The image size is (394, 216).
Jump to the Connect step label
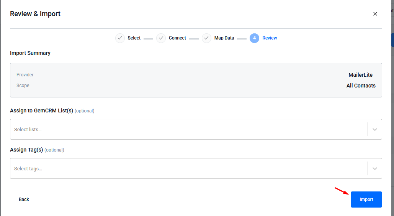point(177,38)
